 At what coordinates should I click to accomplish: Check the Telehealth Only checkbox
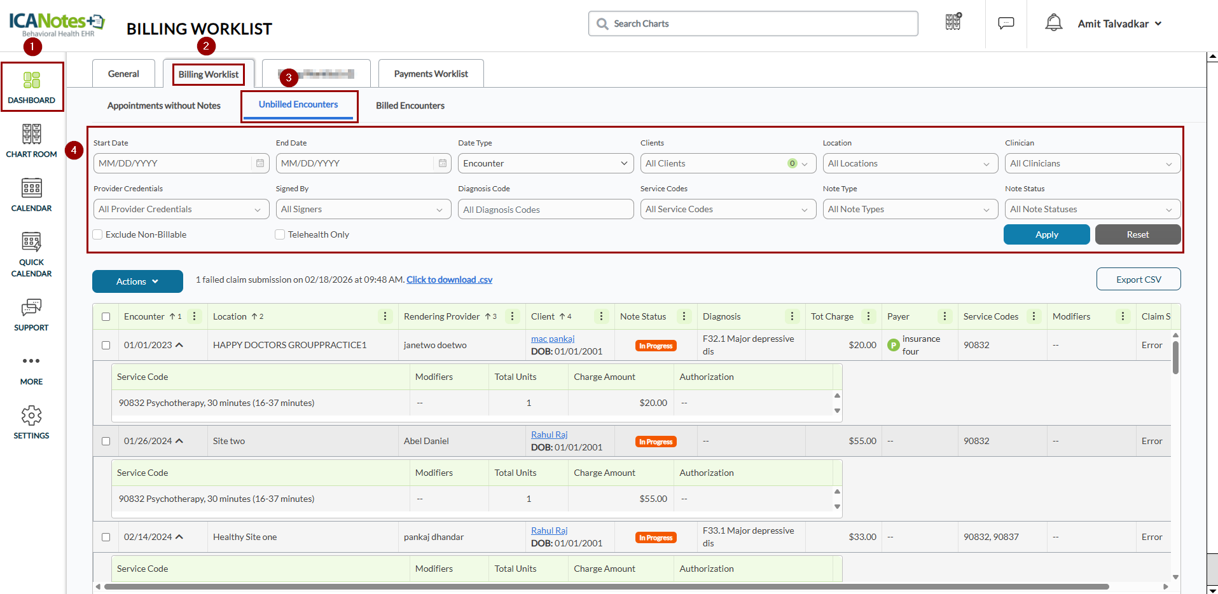click(x=280, y=234)
